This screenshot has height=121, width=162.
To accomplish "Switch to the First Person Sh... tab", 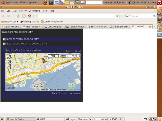I will [x=98, y=27].
